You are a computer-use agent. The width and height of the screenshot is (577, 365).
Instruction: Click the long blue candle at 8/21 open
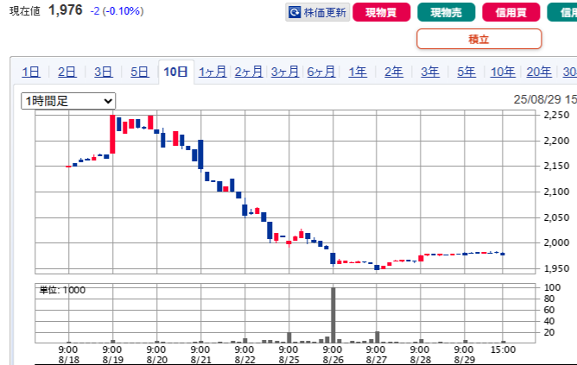pos(200,154)
